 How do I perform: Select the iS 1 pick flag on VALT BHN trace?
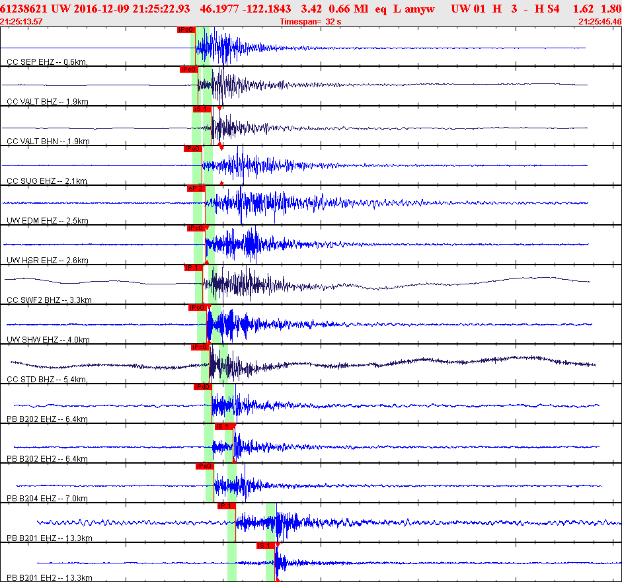[x=202, y=109]
